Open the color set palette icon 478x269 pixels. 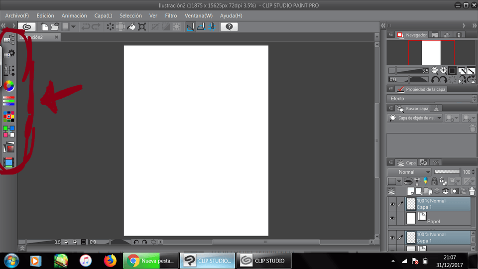pos(9,117)
